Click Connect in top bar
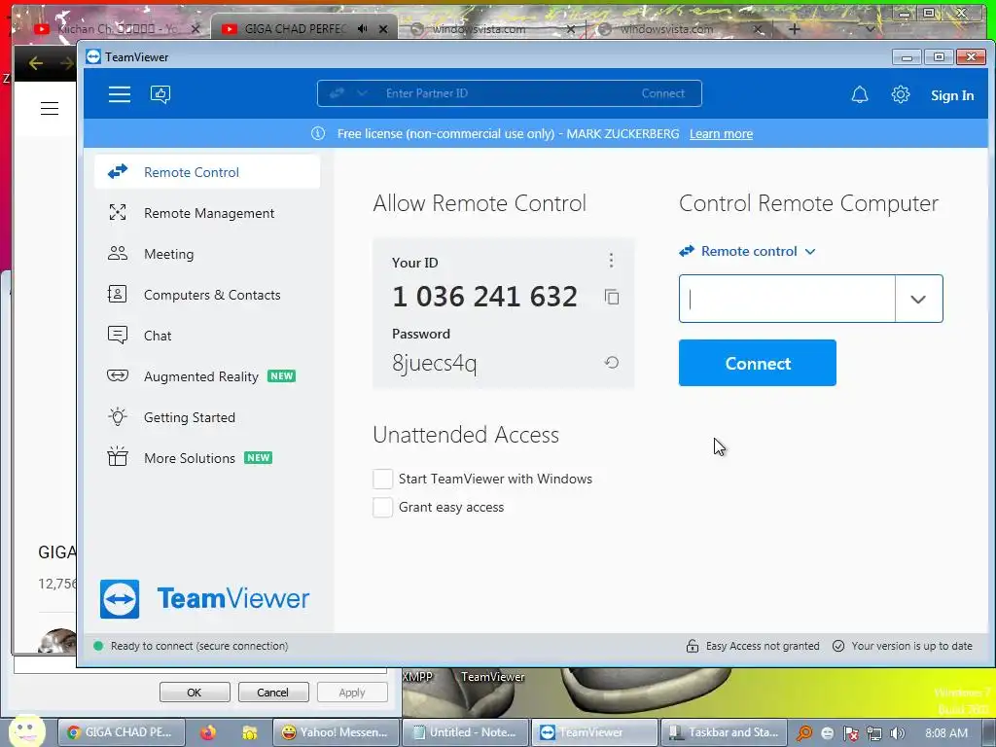The width and height of the screenshot is (996, 747). click(662, 93)
